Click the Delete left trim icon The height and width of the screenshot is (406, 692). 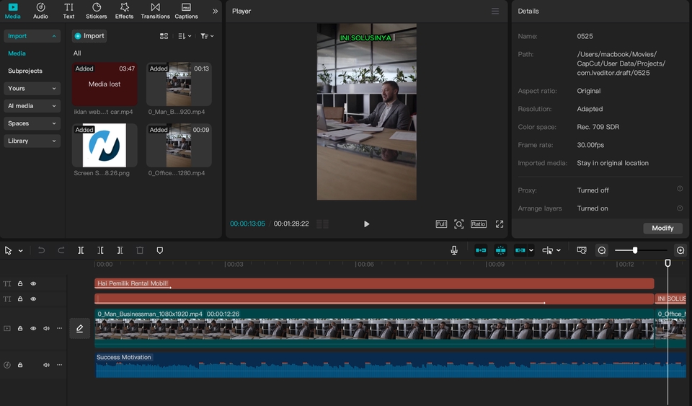tap(101, 250)
